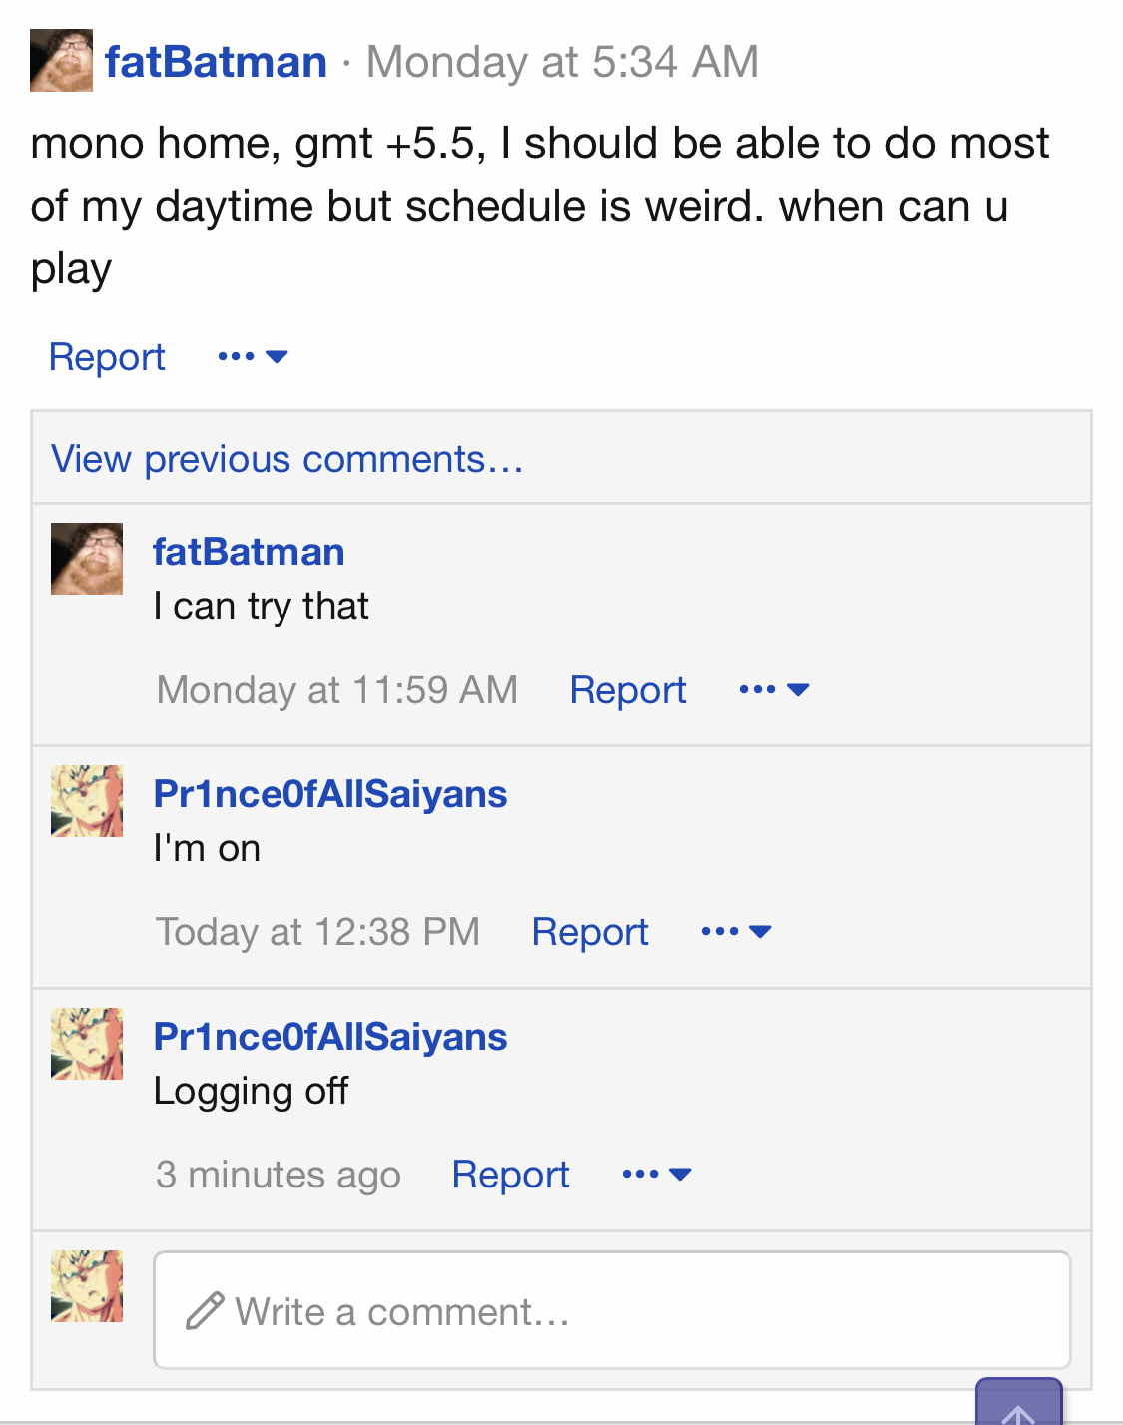Click the pencil icon in the comment box
Viewport: 1123px width, 1425px height.
[x=205, y=1311]
